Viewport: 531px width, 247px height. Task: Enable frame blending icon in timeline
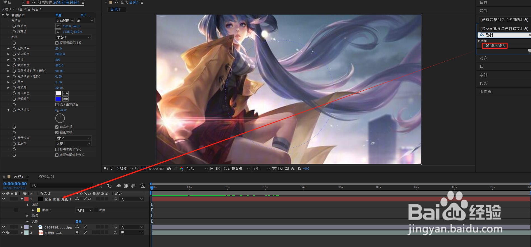click(126, 186)
